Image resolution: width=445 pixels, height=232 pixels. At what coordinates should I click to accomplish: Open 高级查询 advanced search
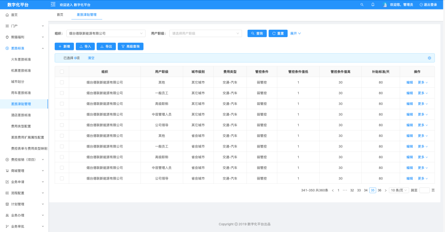tap(131, 46)
